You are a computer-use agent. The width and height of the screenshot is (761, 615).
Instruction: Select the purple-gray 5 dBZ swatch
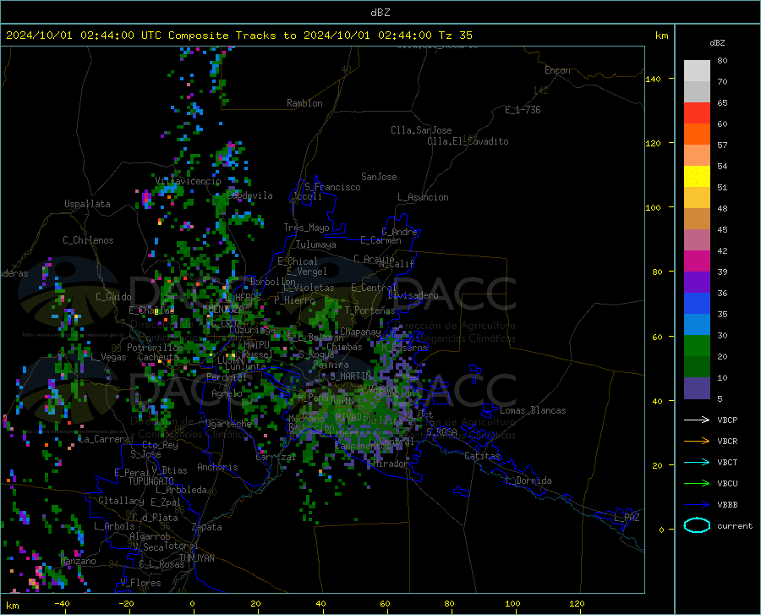click(x=697, y=388)
